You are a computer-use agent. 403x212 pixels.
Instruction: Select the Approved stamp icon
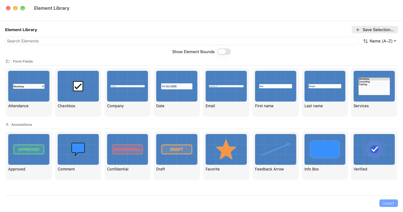point(29,149)
